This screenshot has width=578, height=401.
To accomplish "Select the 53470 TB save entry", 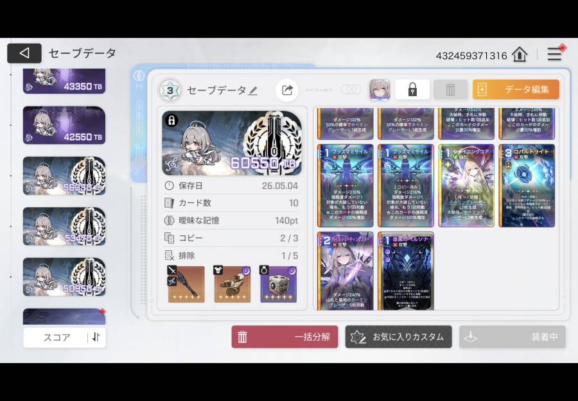I will (x=64, y=226).
